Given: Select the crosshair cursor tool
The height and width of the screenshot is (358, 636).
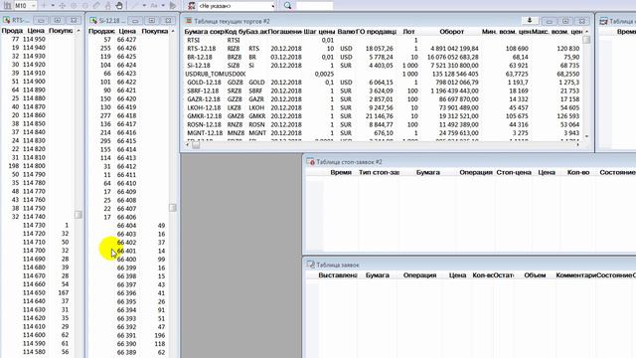Looking at the screenshot, I should (44, 6).
